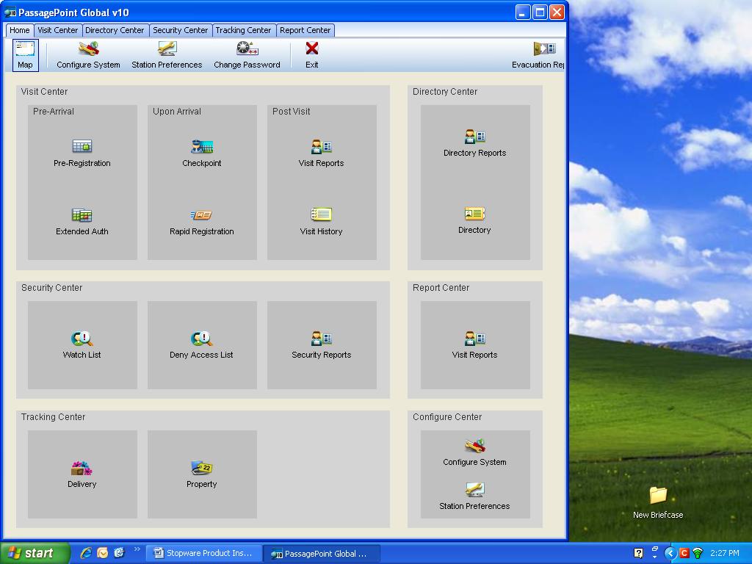Click the Windows start button
Screen dimensions: 752x564
35,553
